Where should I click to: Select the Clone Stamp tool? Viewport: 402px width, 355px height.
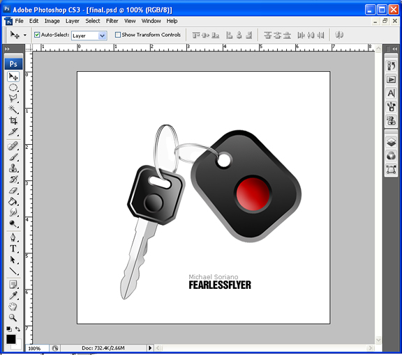point(13,168)
